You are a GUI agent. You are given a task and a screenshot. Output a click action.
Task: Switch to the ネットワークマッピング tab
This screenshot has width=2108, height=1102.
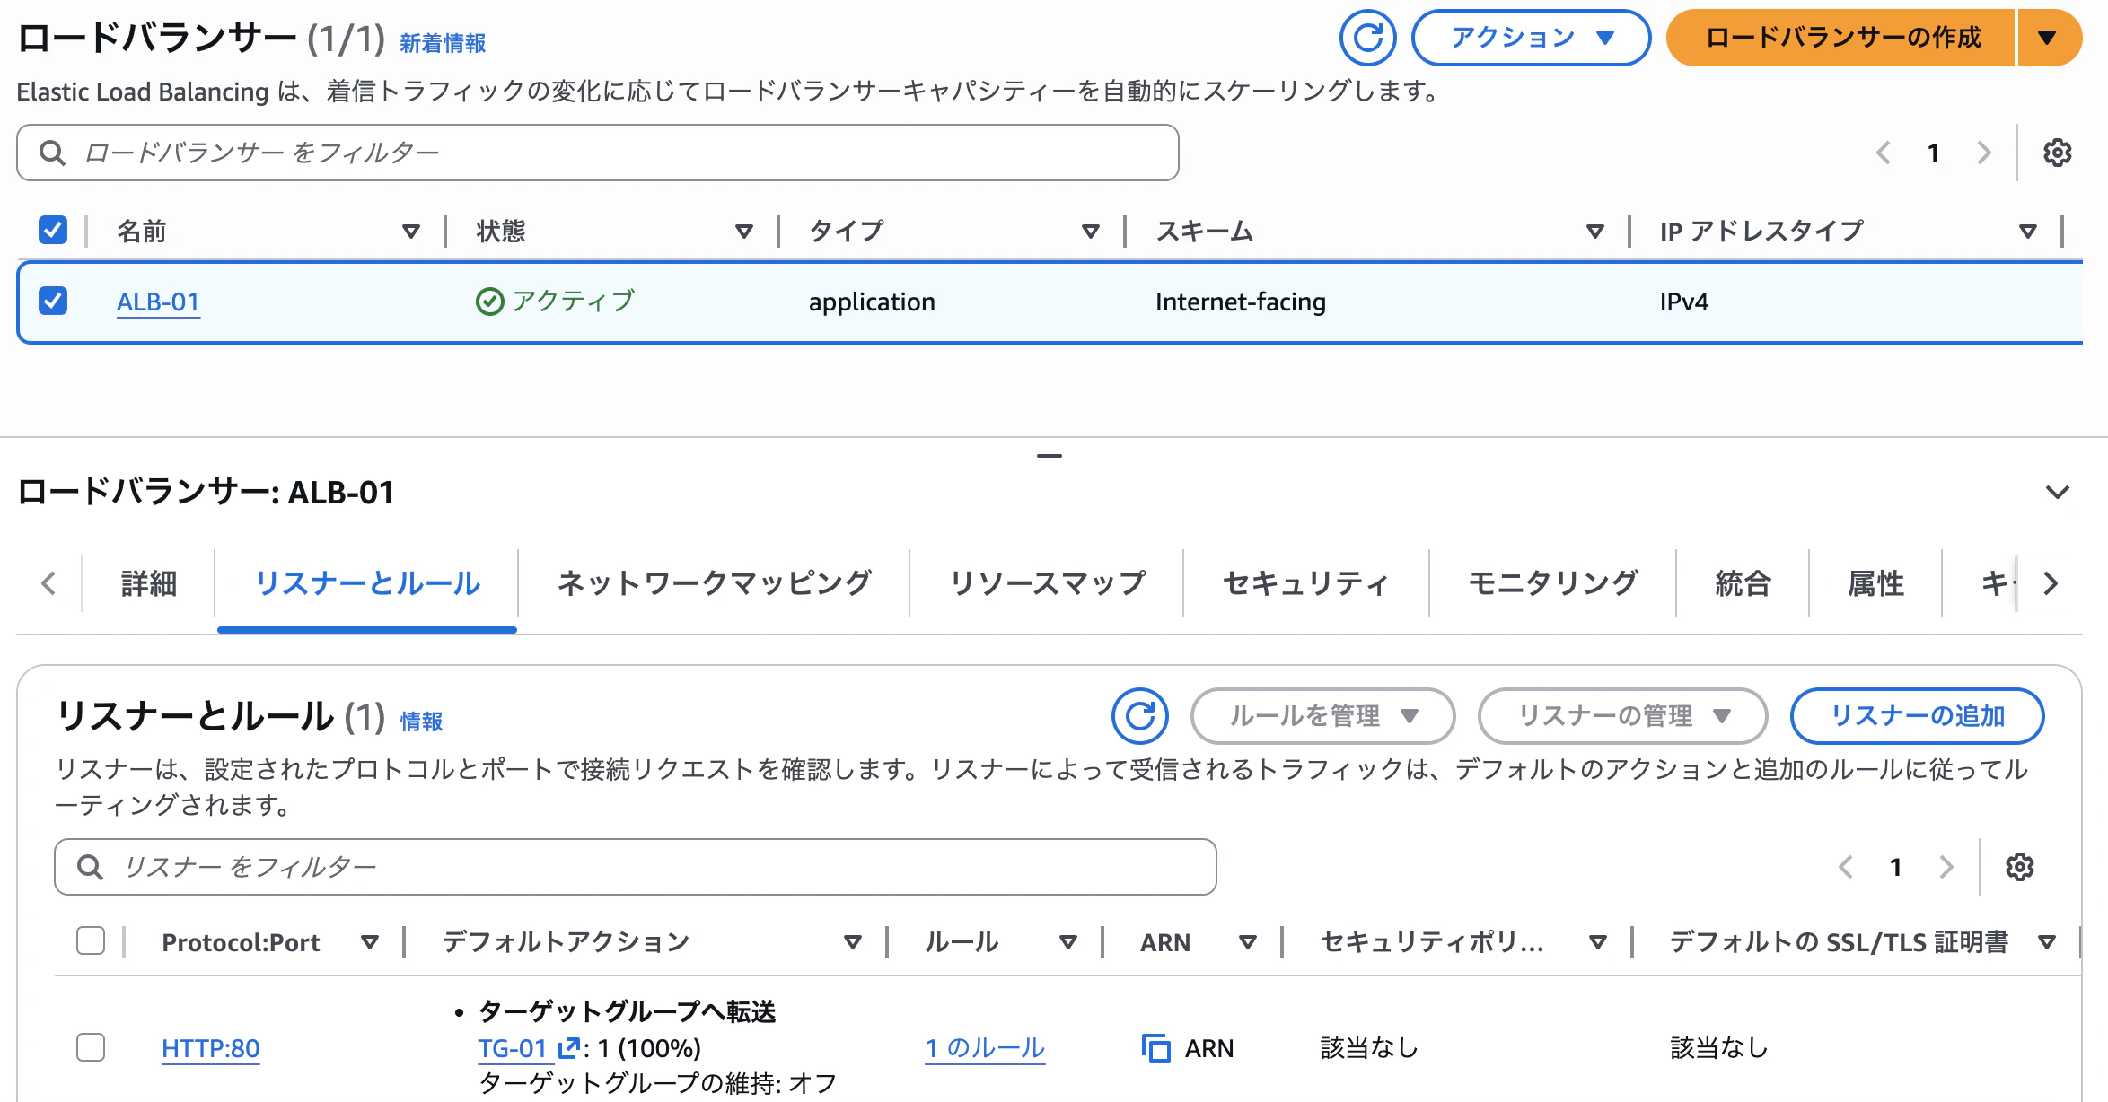pyautogui.click(x=714, y=583)
